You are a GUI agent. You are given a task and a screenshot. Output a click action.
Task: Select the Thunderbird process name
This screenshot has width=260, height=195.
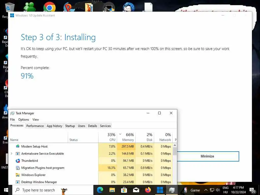tap(29, 161)
